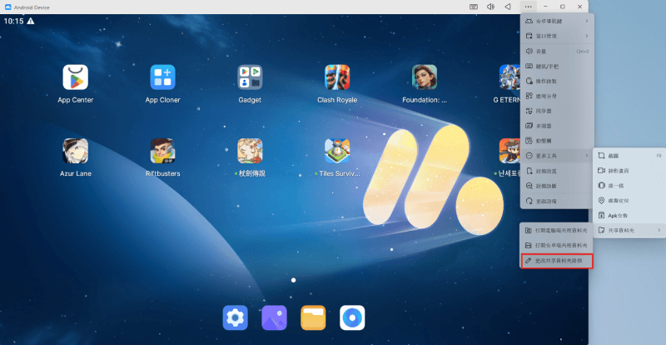Expand the 安卓導航鍵 submenu
Screen dimensions: 666x345
tap(557, 21)
